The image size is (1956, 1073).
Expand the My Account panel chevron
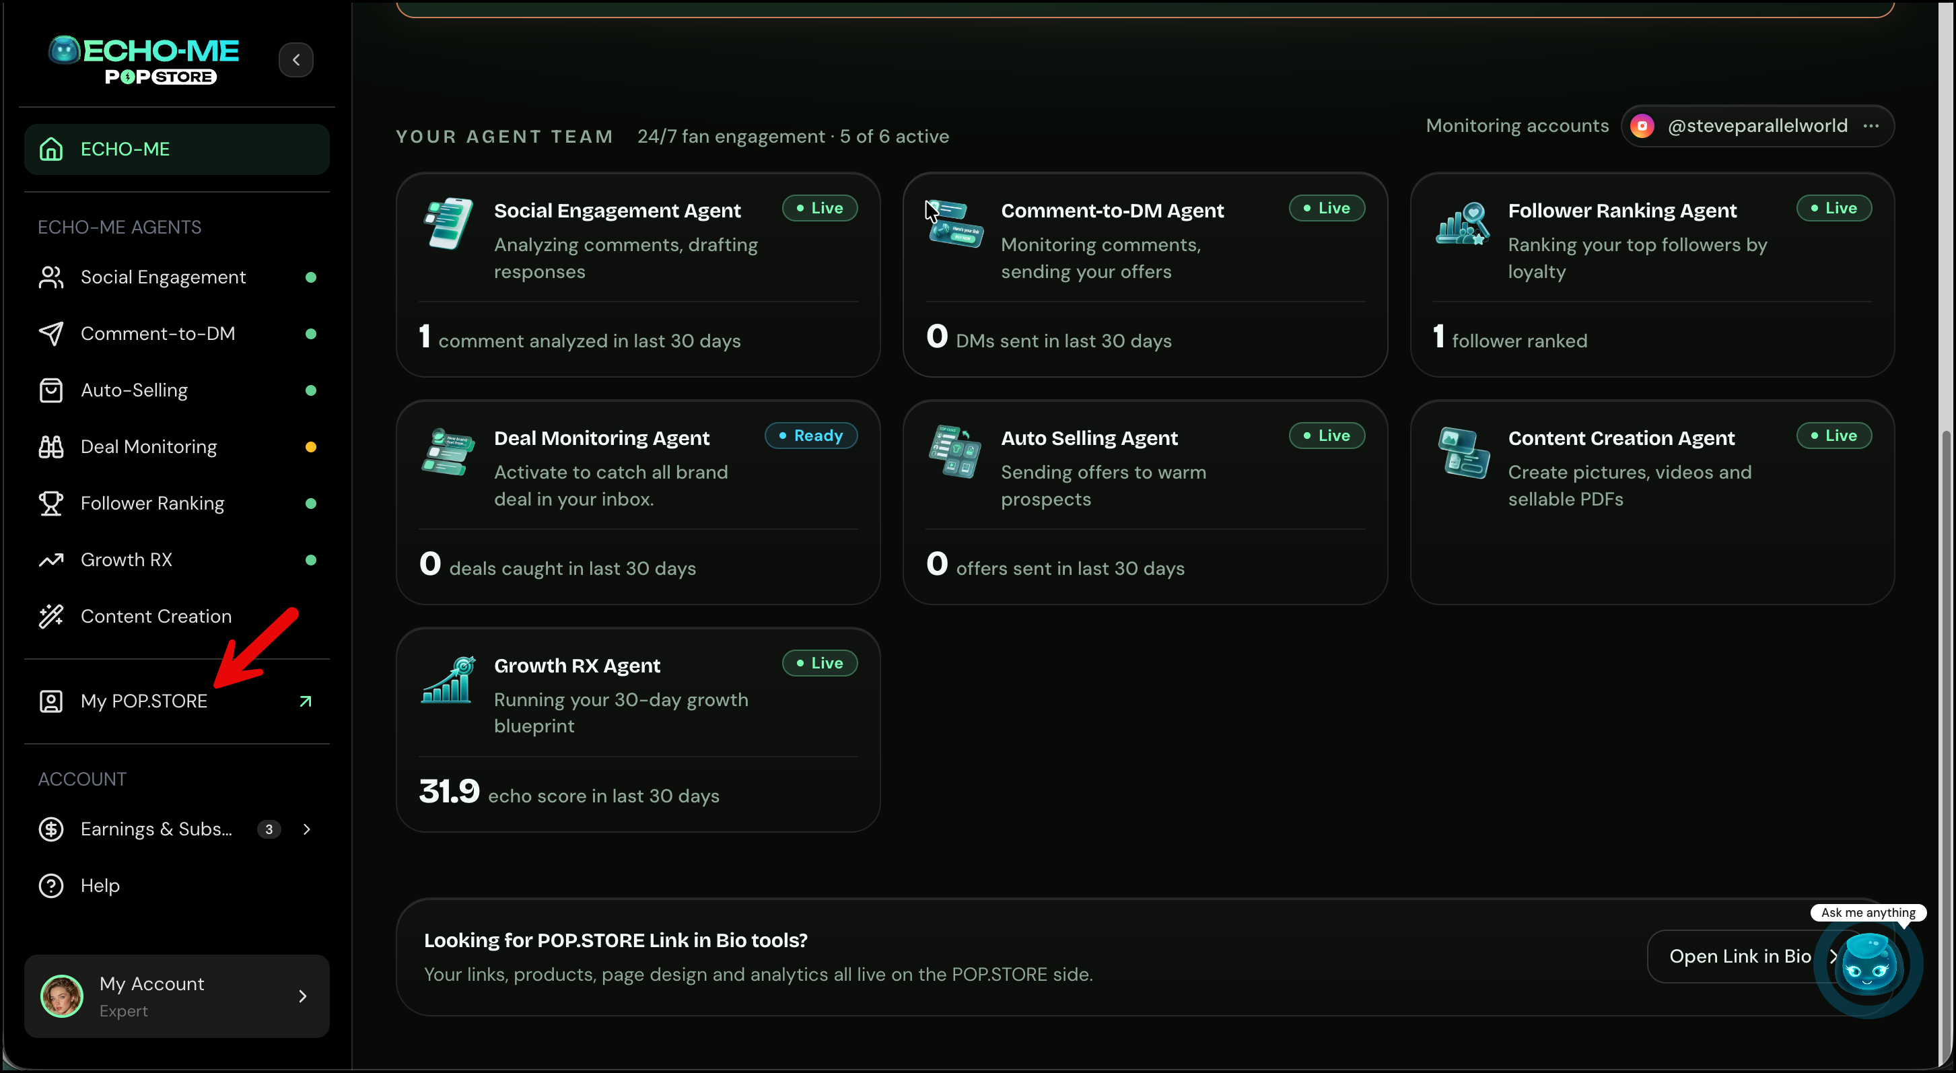pos(303,996)
